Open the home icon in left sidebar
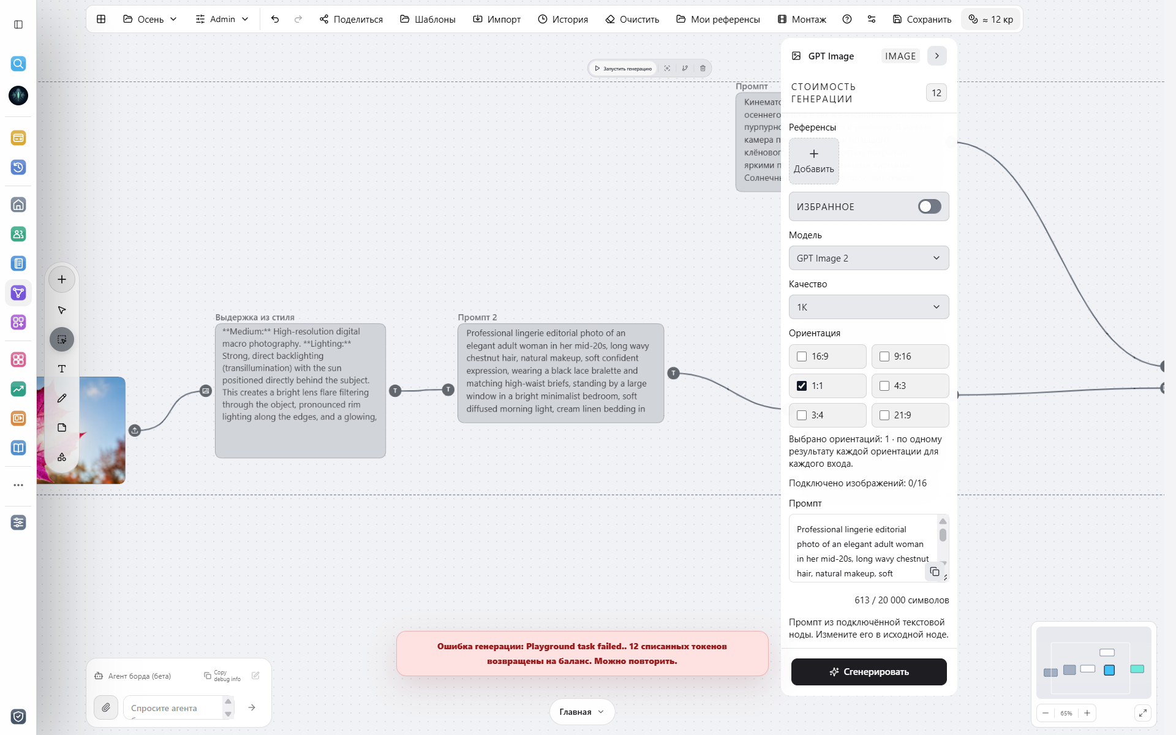Image resolution: width=1176 pixels, height=735 pixels. pyautogui.click(x=18, y=205)
